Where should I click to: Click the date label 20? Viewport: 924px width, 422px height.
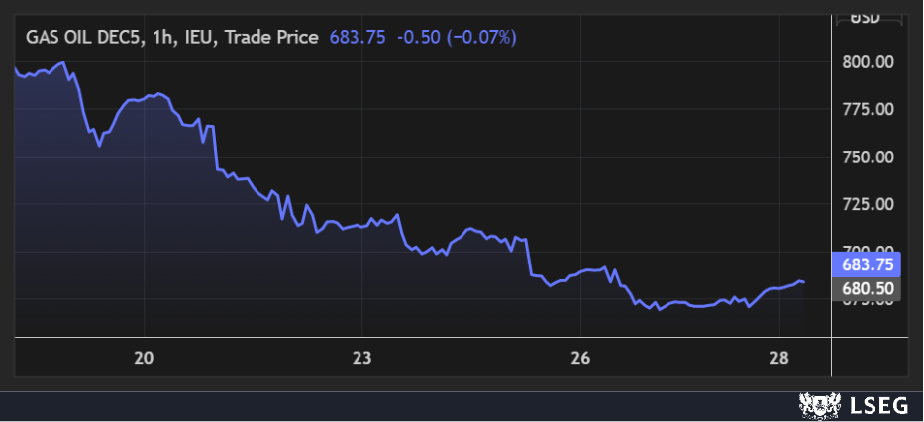(145, 357)
